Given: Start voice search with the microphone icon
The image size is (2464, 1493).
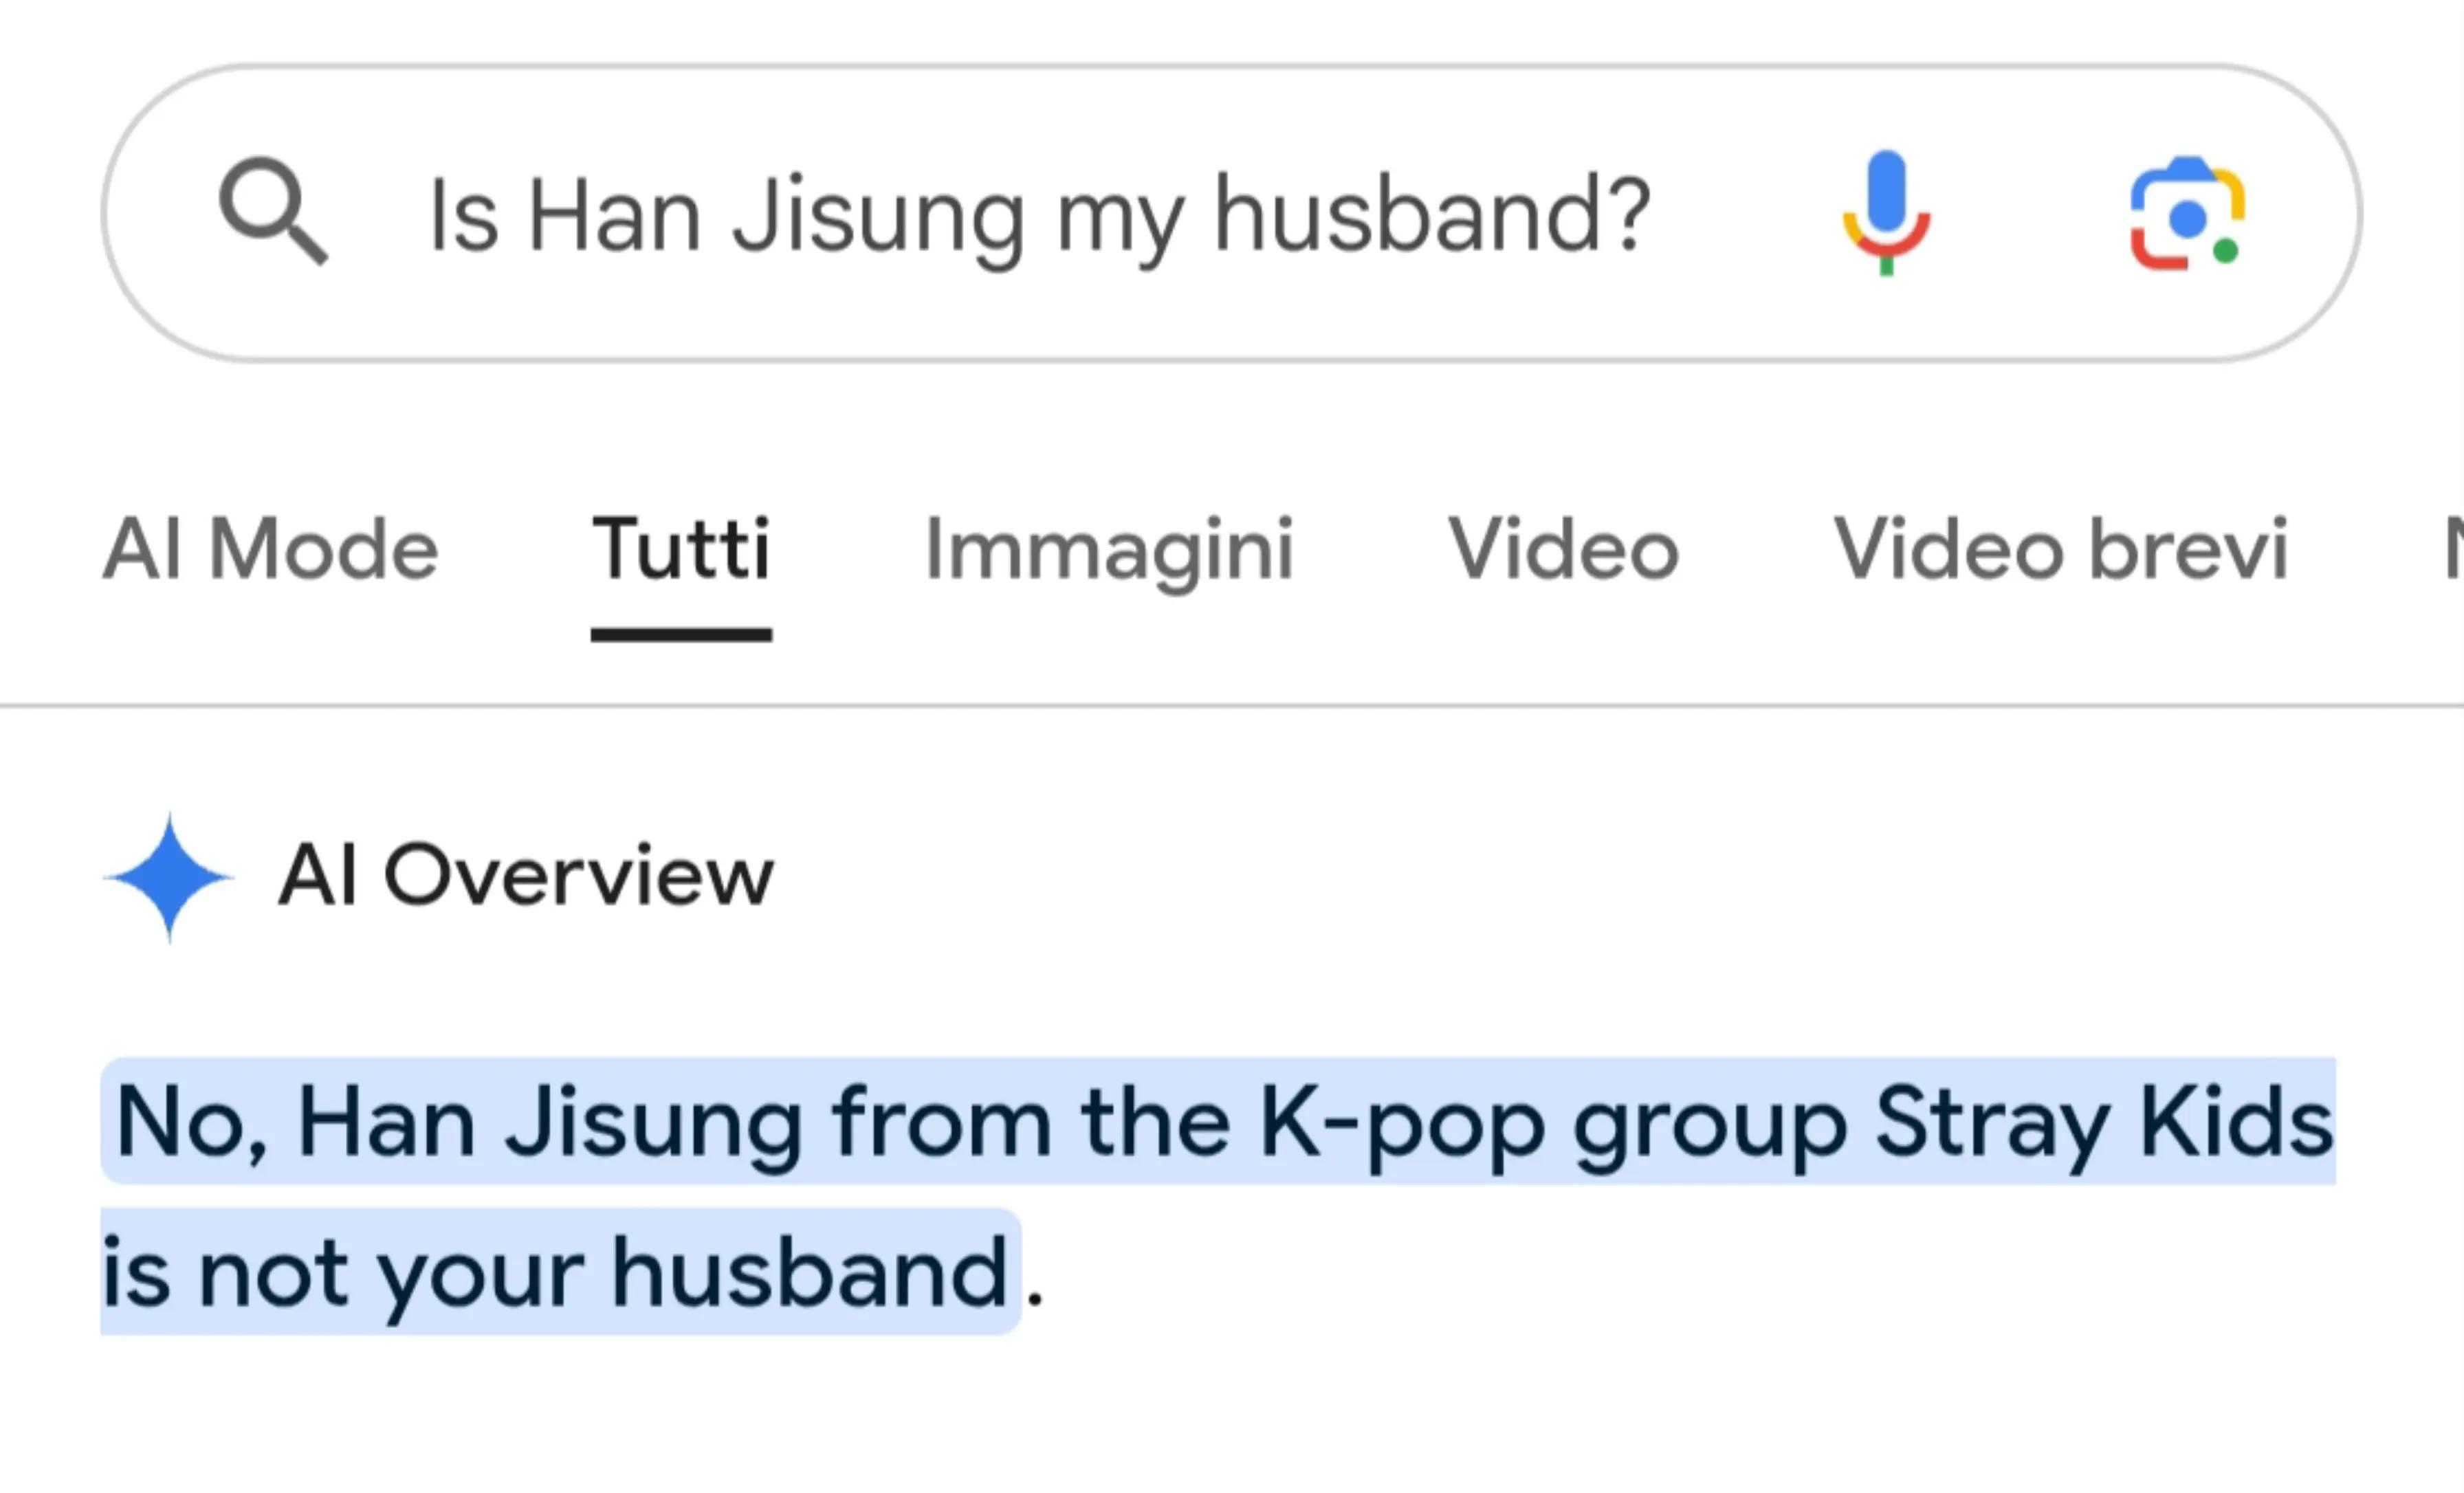Looking at the screenshot, I should (1886, 213).
